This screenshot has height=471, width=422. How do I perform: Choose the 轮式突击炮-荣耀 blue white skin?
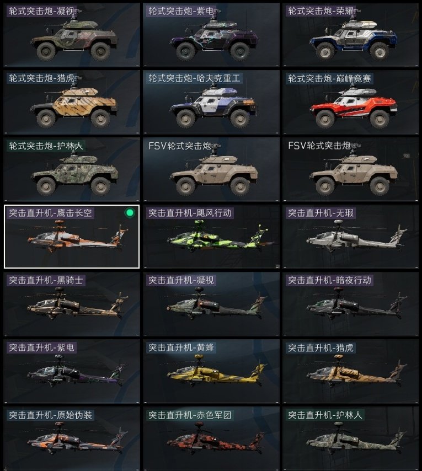350,35
